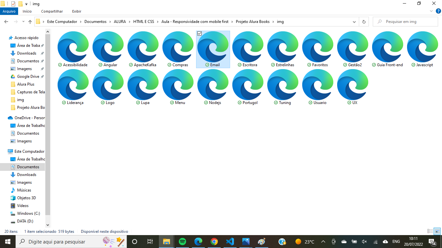This screenshot has width=442, height=248.
Task: Open the Arquivo menu
Action: pos(9,11)
